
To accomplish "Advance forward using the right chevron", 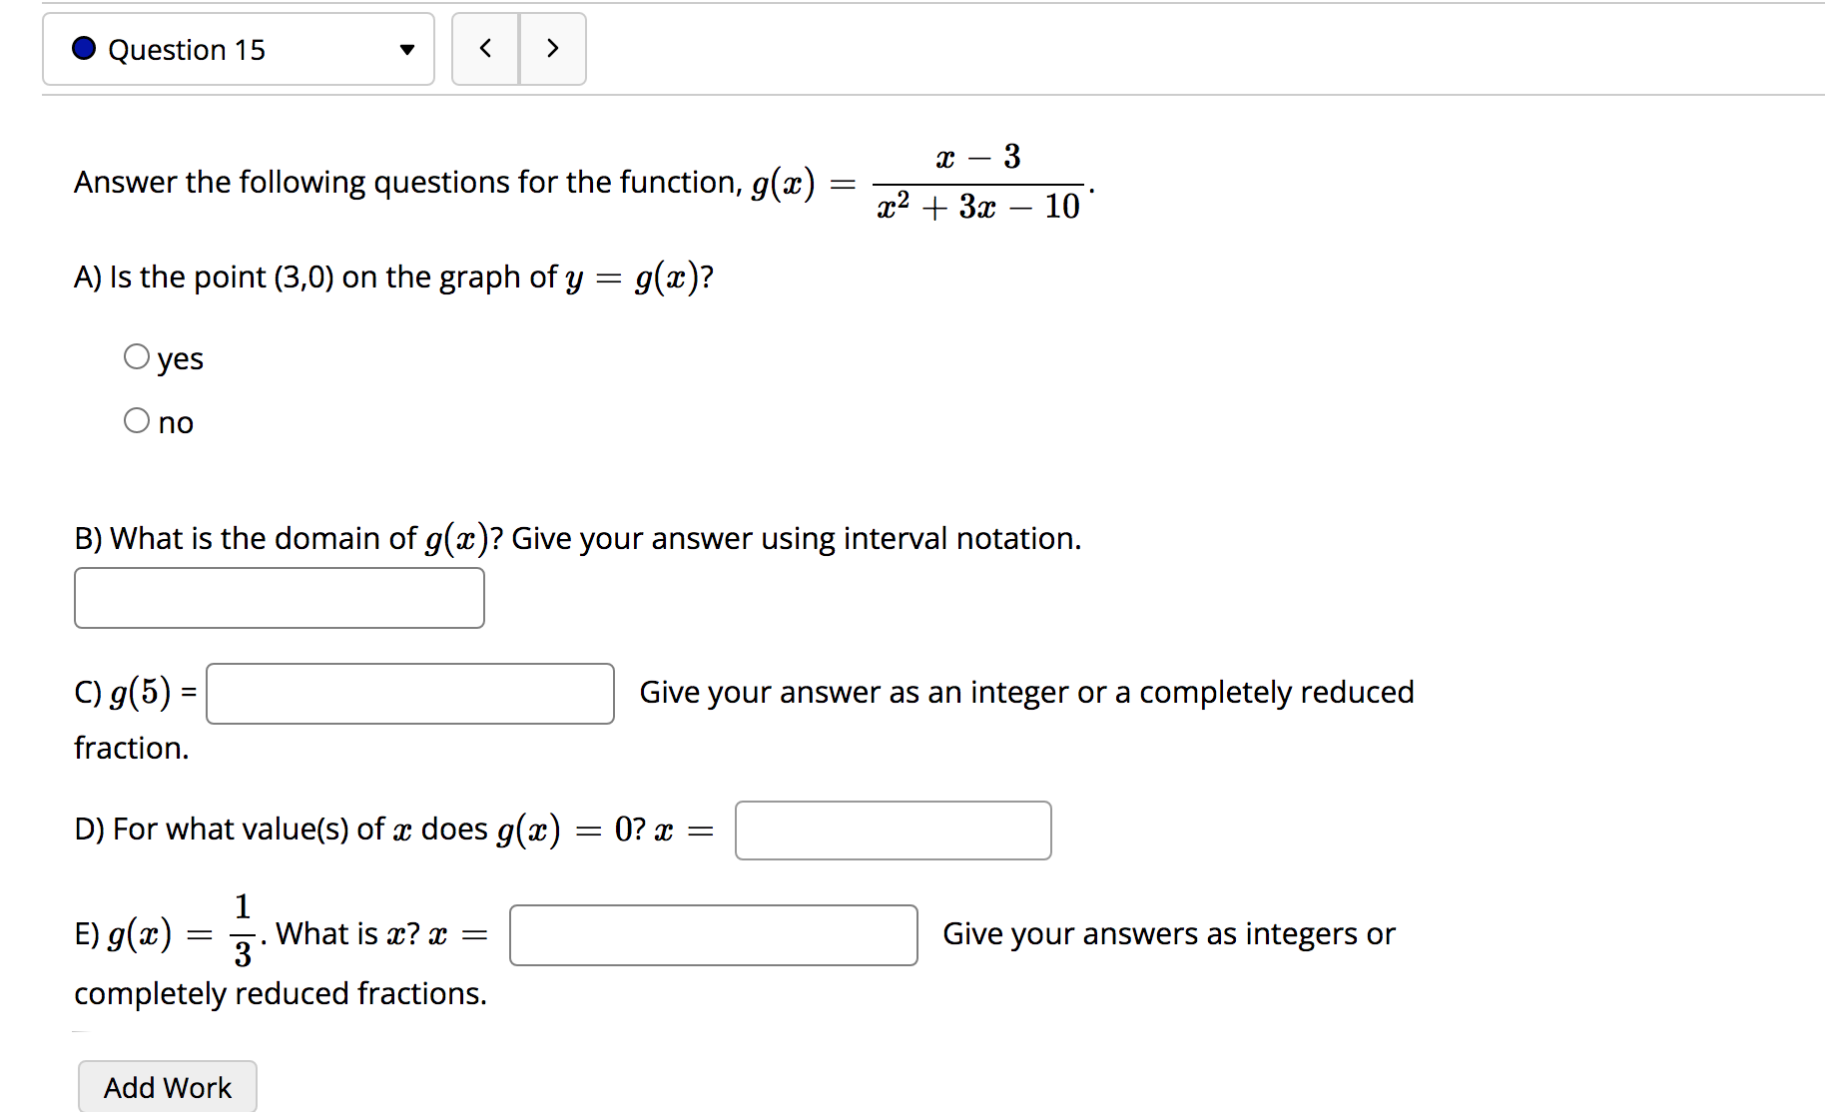I will point(553,49).
